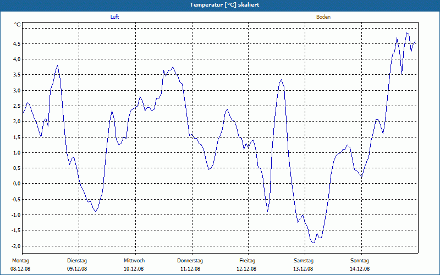440x275 pixels.
Task: Click the '-1,0' y-axis value
Action: click(x=16, y=215)
